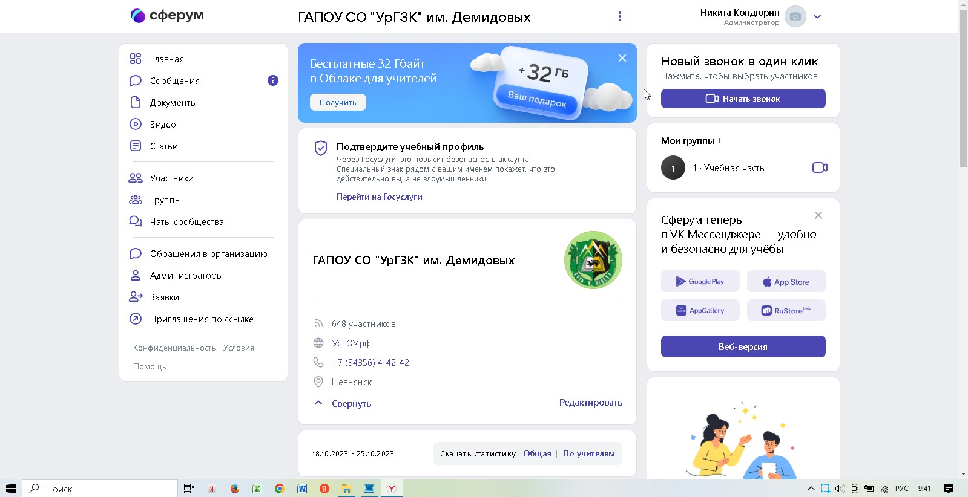Image resolution: width=968 pixels, height=497 pixels.
Task: Click the Заявки icon
Action: click(136, 297)
